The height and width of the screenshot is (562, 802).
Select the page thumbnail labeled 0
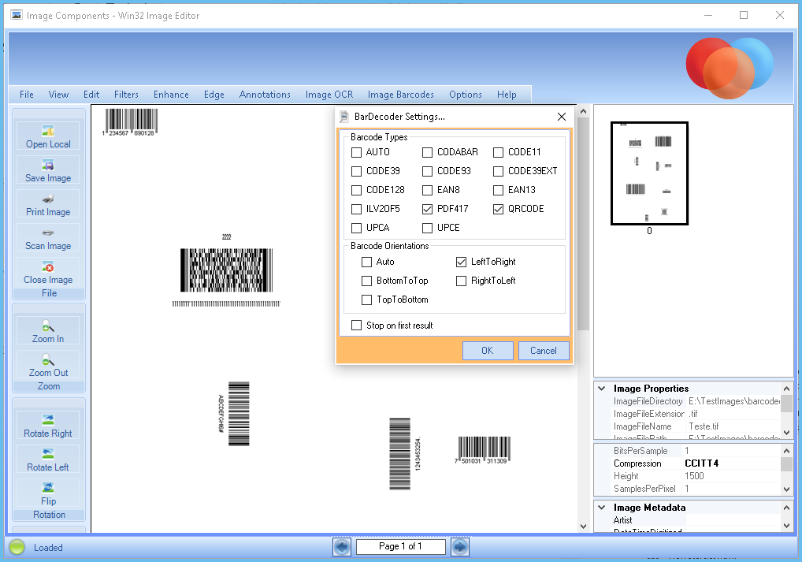[x=650, y=173]
